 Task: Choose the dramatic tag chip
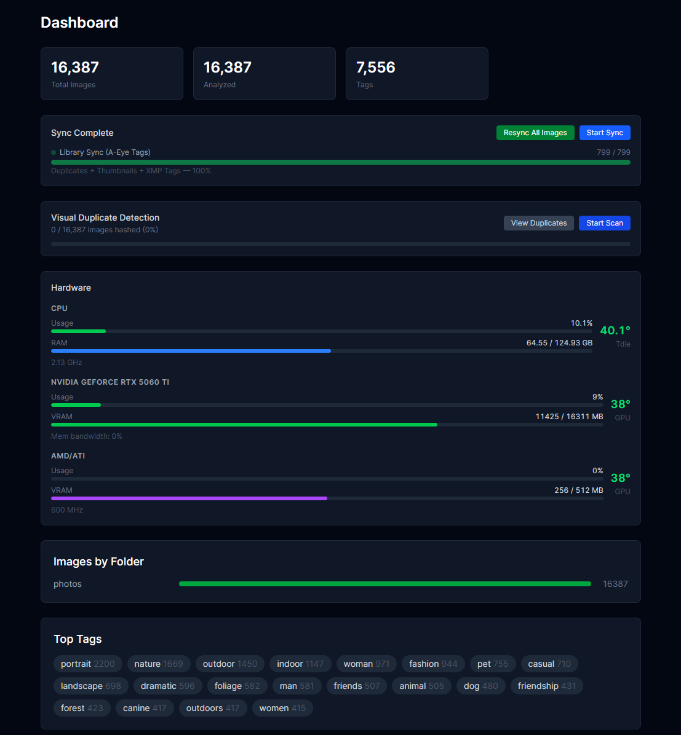167,686
